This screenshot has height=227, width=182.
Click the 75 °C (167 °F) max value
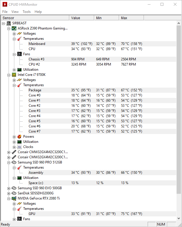(132, 214)
